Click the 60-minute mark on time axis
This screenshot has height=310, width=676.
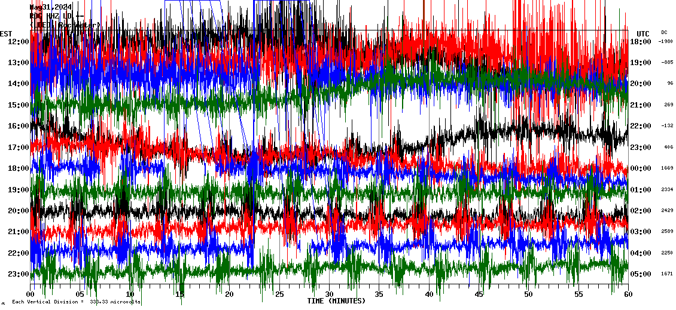click(628, 294)
